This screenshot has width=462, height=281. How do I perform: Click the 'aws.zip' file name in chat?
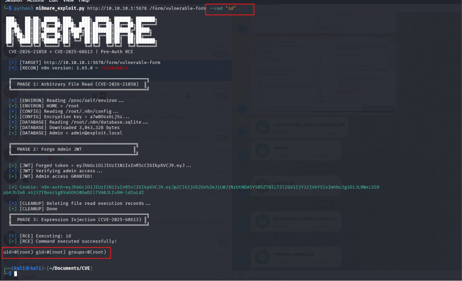click(281, 147)
